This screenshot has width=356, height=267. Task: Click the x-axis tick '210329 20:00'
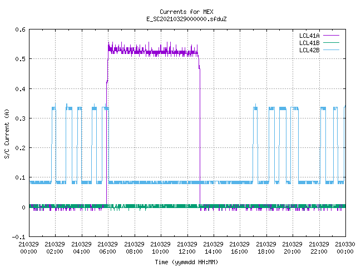293,248
